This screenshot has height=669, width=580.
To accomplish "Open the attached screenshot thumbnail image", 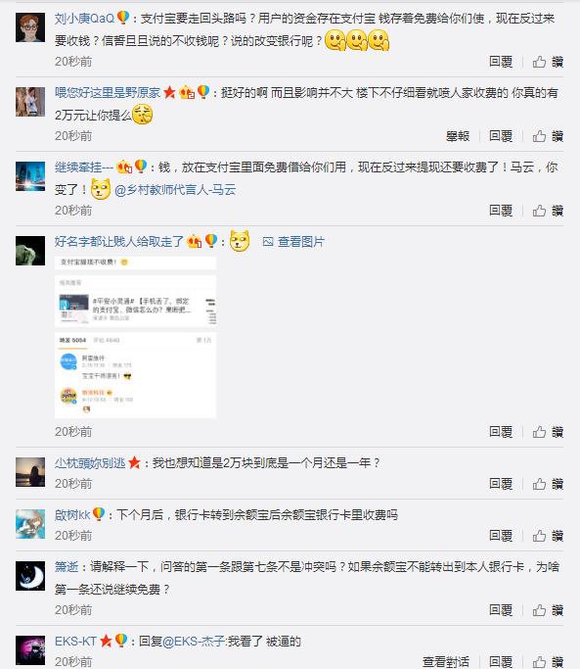I will coord(136,337).
